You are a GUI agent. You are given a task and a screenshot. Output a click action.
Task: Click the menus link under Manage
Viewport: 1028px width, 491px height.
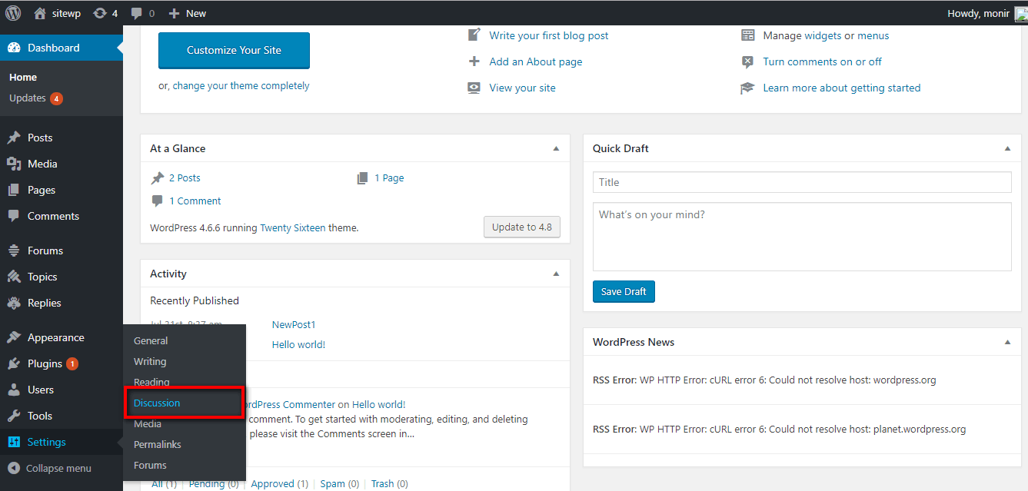873,35
